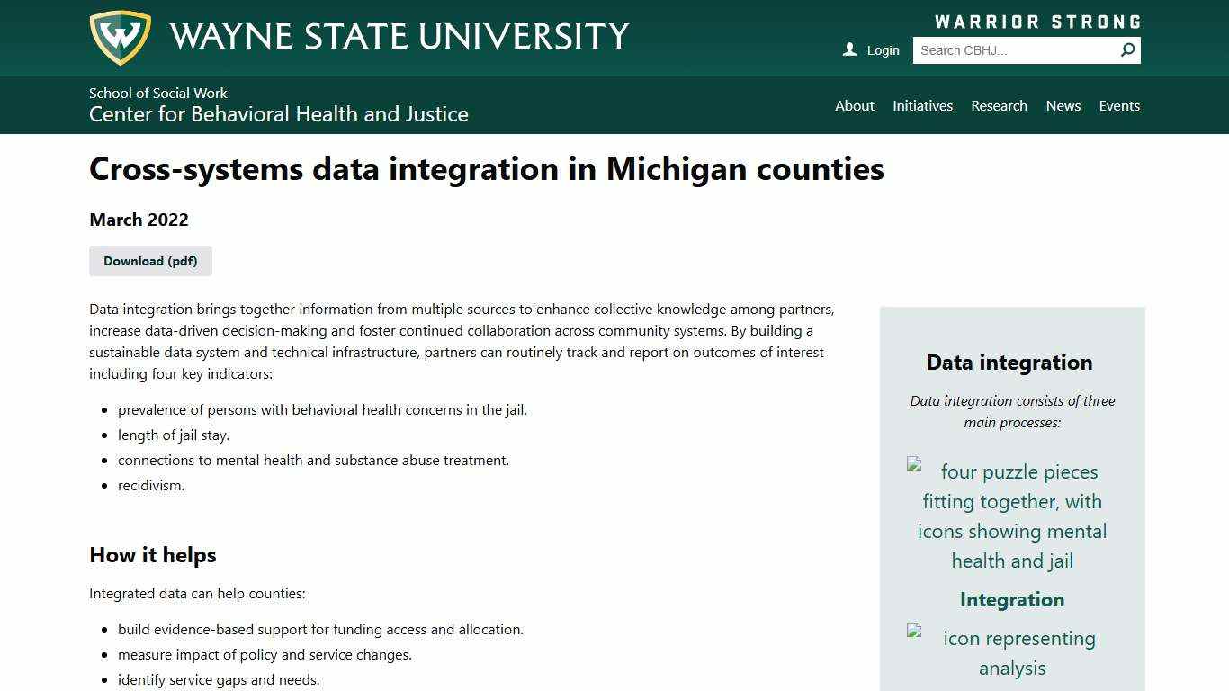The image size is (1229, 691).
Task: Open the Initiatives navigation menu
Action: click(x=923, y=105)
